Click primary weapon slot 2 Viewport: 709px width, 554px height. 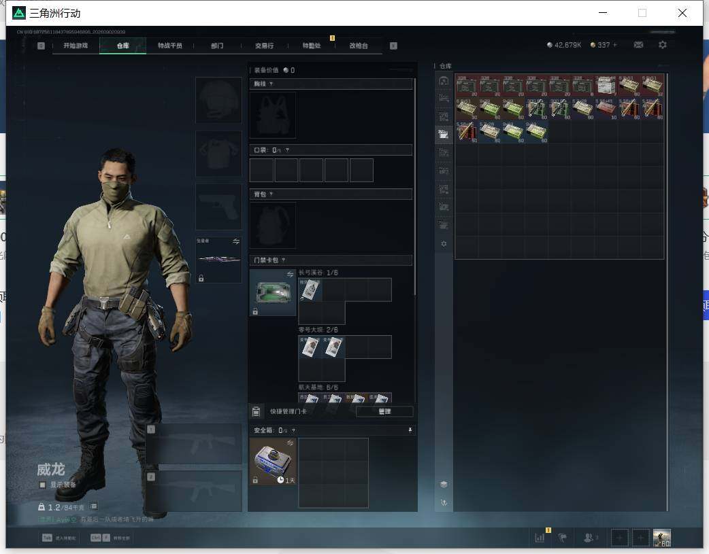pos(194,491)
